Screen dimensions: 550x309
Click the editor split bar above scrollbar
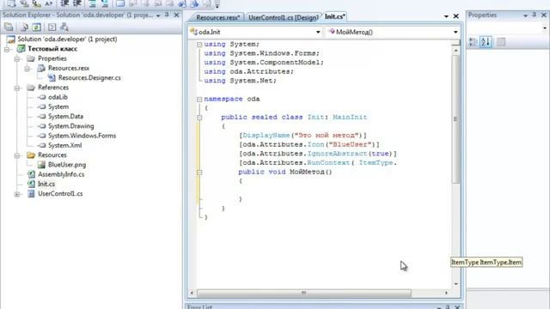coord(455,43)
